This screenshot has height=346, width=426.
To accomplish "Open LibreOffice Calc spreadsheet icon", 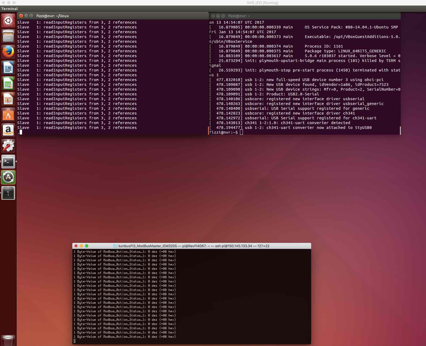I will [x=8, y=83].
